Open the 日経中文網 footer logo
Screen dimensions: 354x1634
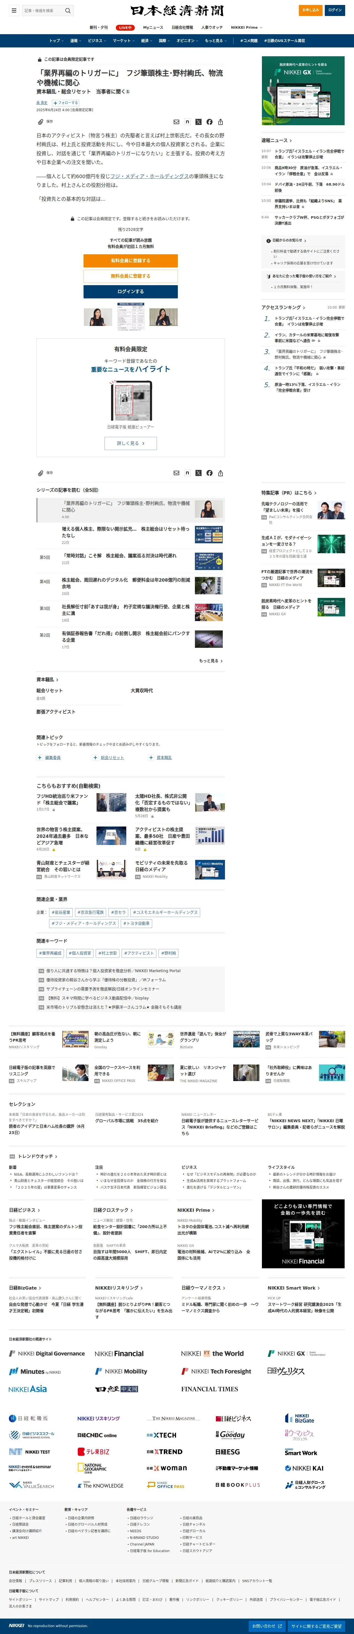click(117, 1389)
